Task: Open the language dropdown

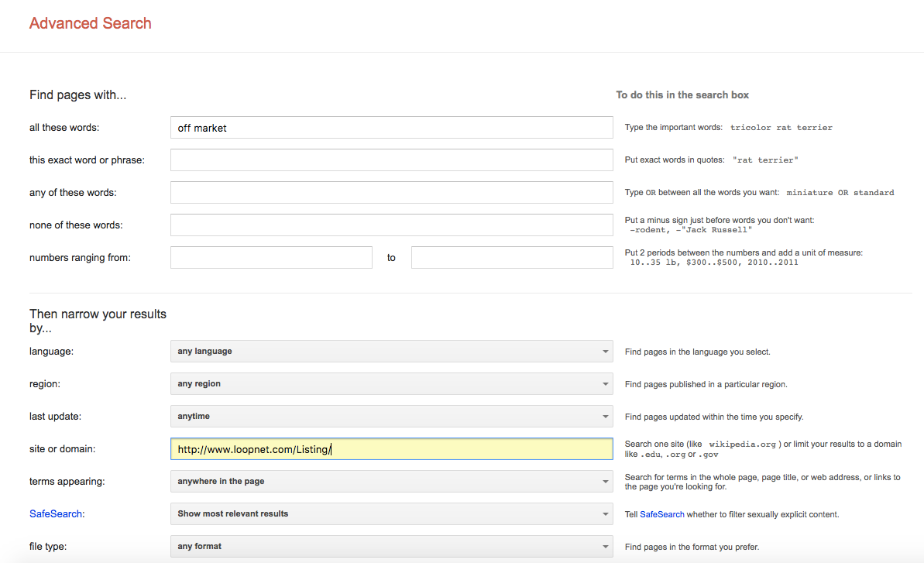Action: click(391, 351)
